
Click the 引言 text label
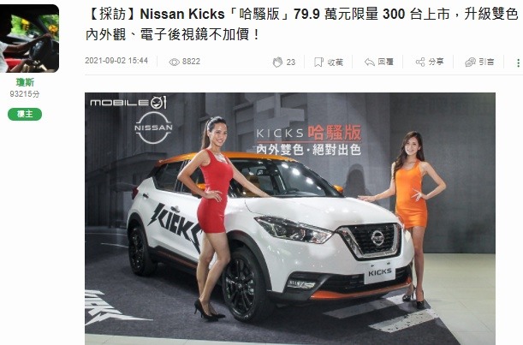(x=486, y=62)
